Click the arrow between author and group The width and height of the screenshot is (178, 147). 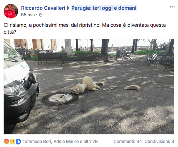(68, 8)
